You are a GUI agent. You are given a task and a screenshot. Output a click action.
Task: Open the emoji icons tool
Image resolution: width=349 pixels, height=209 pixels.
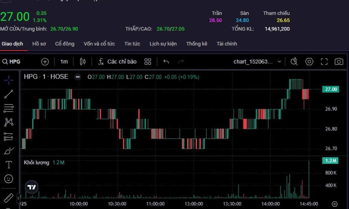(9, 179)
